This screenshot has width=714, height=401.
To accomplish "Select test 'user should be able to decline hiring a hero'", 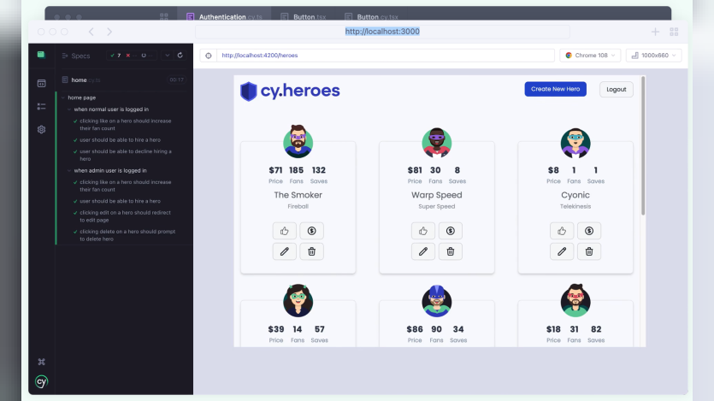I will click(x=123, y=156).
